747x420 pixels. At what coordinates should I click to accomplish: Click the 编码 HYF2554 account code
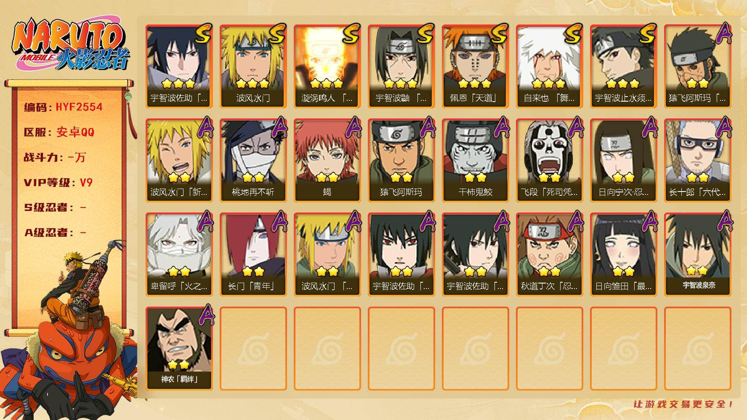[x=63, y=107]
